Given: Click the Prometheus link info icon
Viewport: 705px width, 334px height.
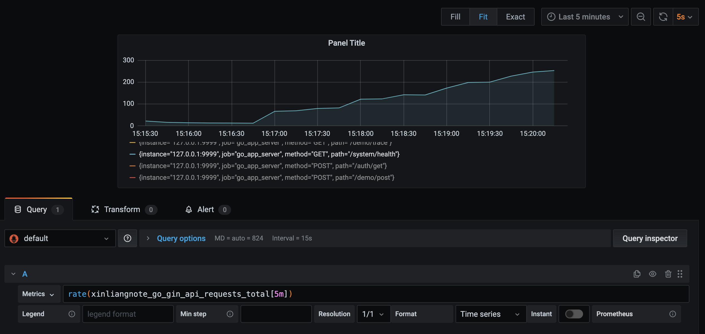Looking at the screenshot, I should [x=673, y=314].
